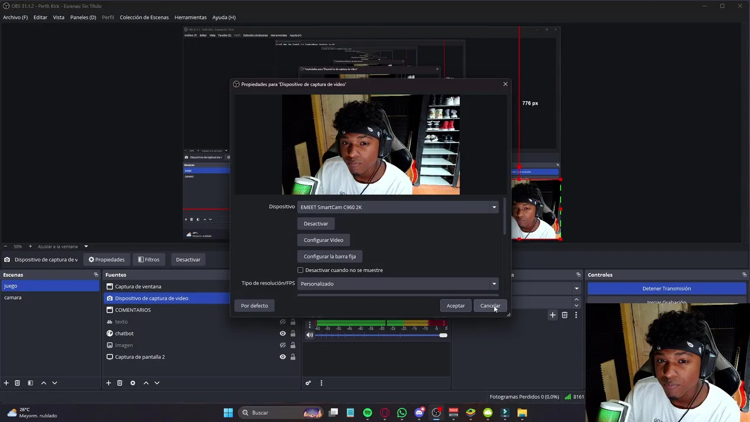Screen dimensions: 750x422
Task: Hide the 'chatbot' source
Action: coord(282,333)
